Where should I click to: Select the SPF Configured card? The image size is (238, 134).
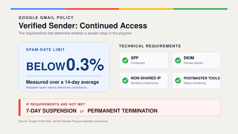tap(143, 61)
